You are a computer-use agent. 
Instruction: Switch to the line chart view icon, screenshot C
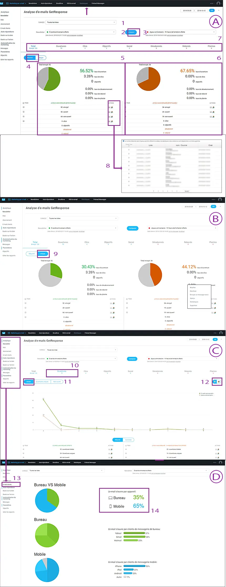tap(215, 382)
